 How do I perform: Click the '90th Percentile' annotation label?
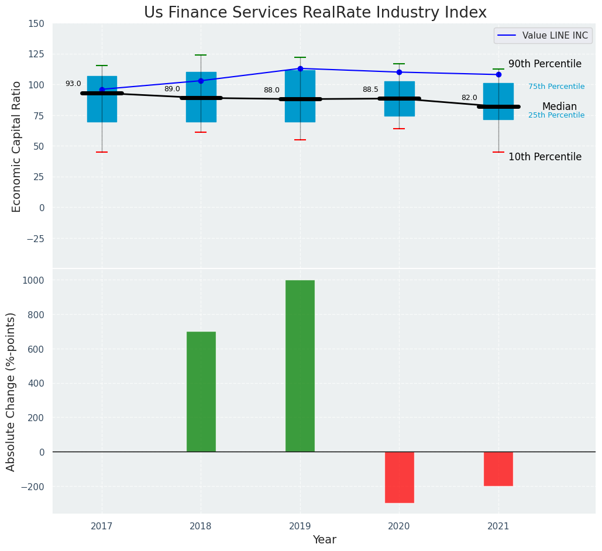545,64
